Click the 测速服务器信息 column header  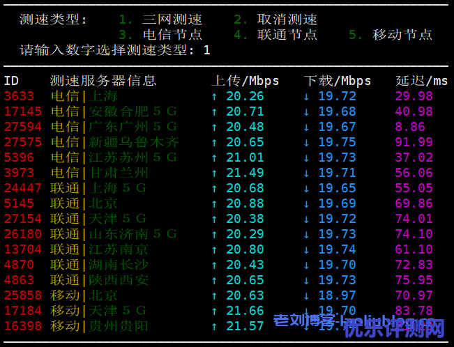pyautogui.click(x=103, y=81)
